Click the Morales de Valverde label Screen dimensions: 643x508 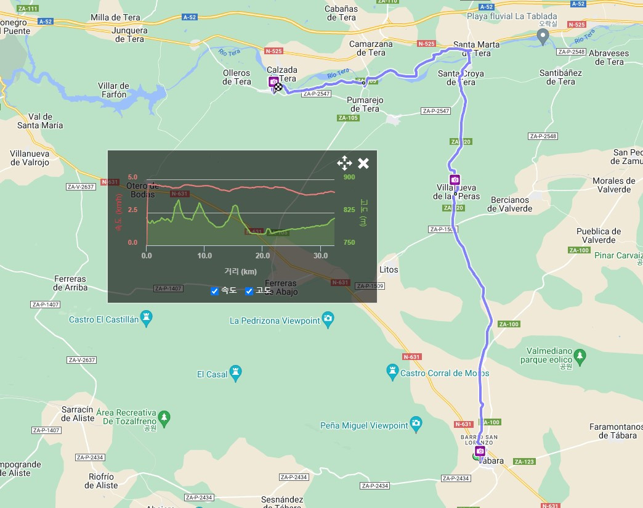(x=614, y=185)
